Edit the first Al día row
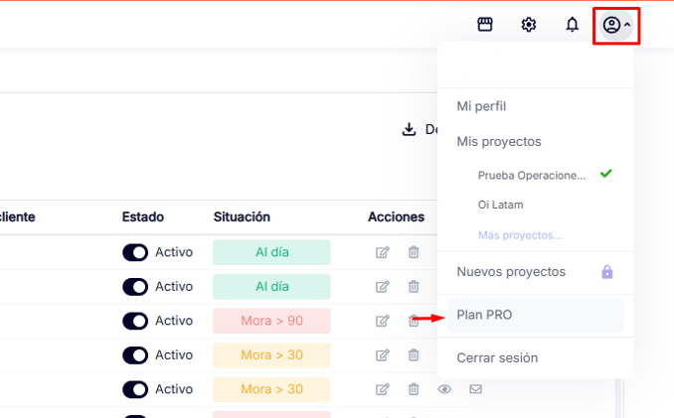674x418 pixels. click(382, 252)
